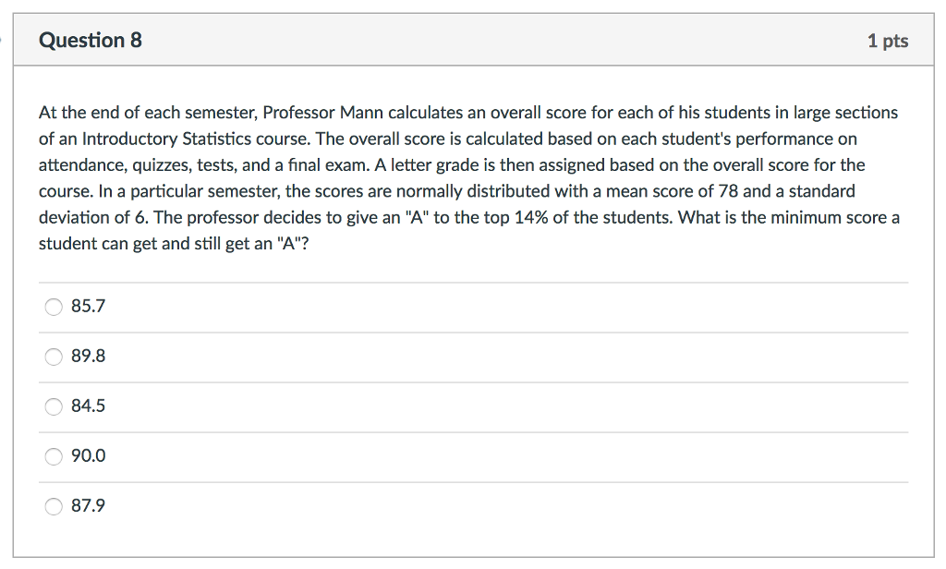Viewport: 946px width, 569px height.
Task: Select the radio button for 84.5
Action: pos(53,406)
